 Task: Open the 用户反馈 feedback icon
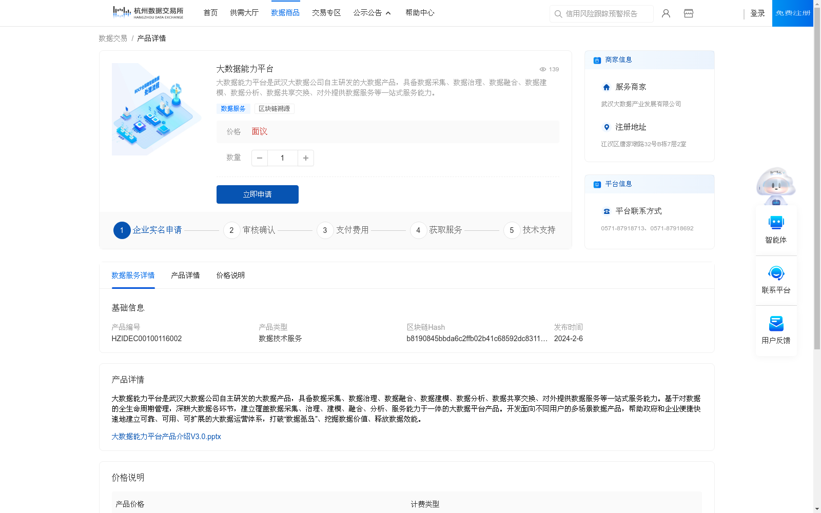776,323
